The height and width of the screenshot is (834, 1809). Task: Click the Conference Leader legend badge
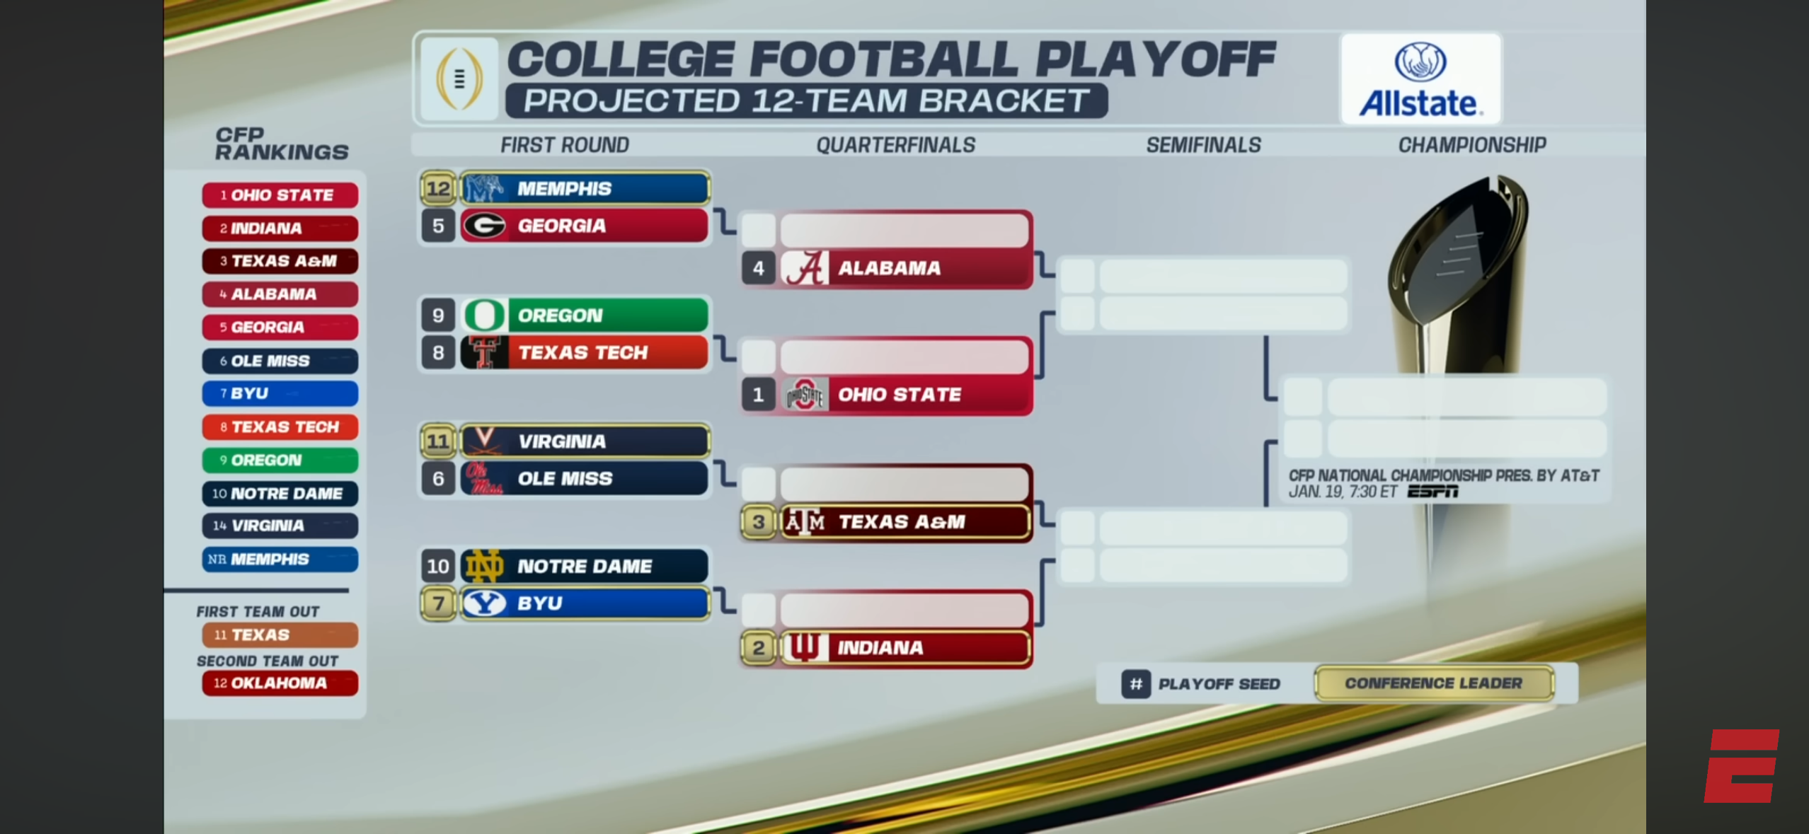click(x=1433, y=683)
